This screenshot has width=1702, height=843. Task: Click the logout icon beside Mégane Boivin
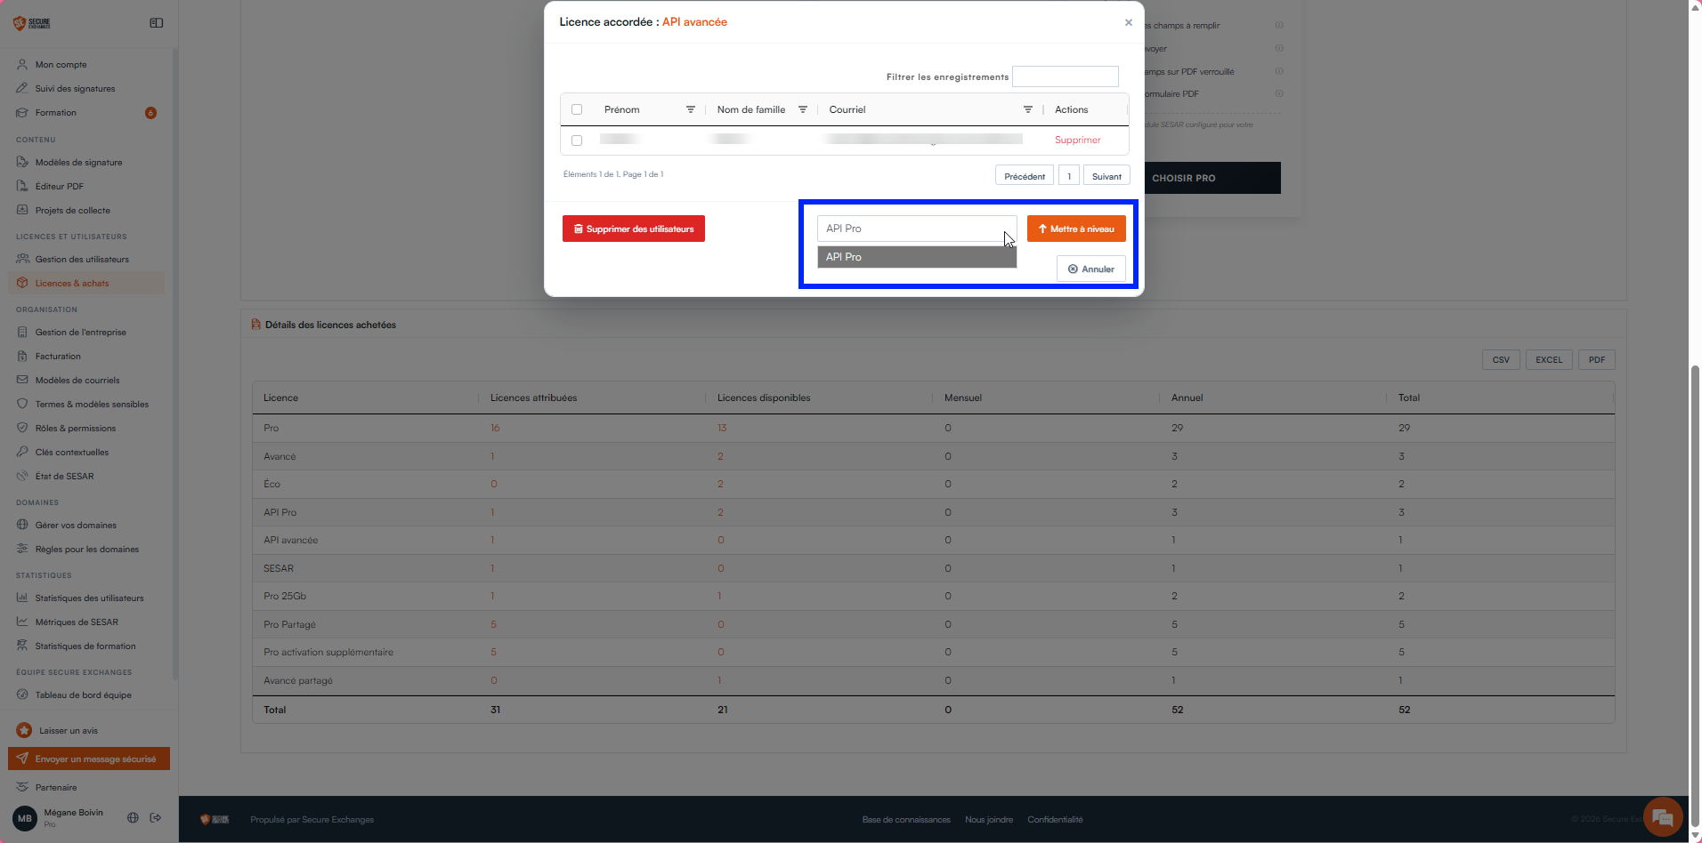tap(156, 817)
